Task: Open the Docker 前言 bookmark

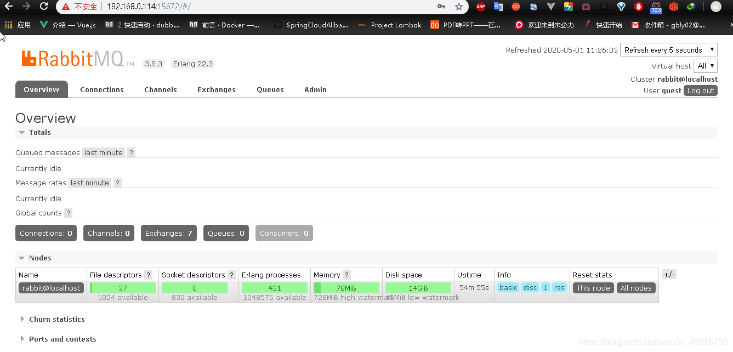Action: 225,25
